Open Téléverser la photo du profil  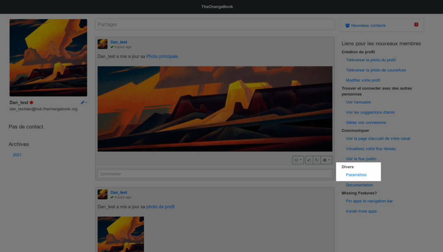point(371,60)
